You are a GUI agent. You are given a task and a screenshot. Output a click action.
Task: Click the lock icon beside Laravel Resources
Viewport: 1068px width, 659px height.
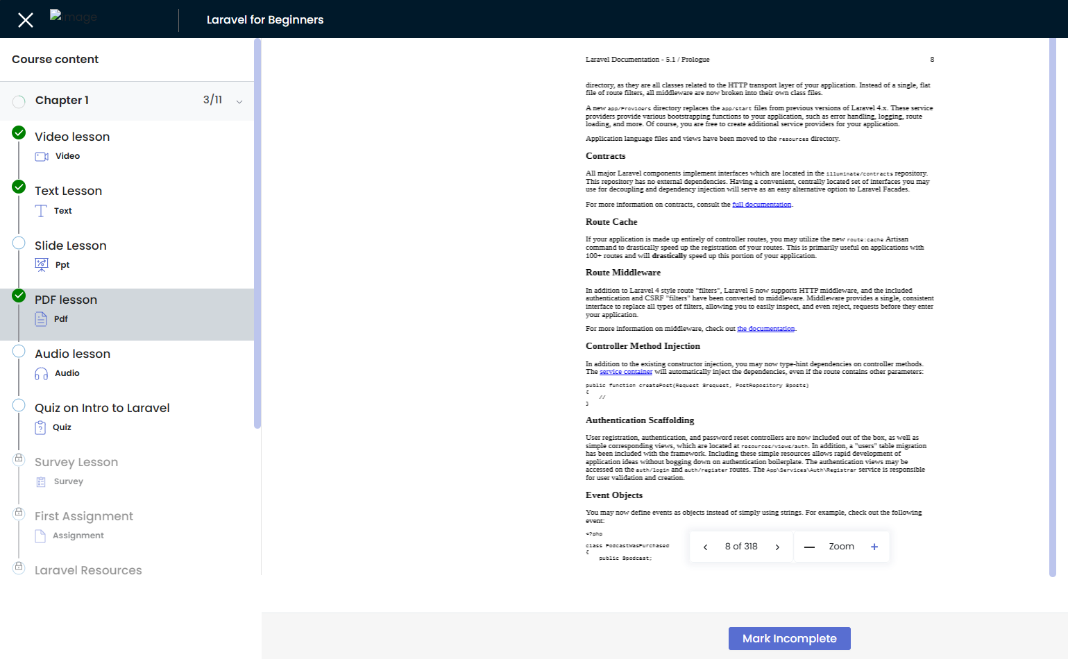click(19, 567)
